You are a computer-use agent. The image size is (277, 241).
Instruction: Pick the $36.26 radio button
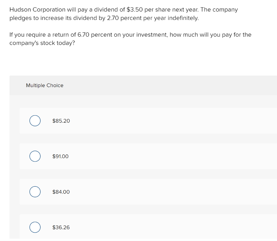35,227
